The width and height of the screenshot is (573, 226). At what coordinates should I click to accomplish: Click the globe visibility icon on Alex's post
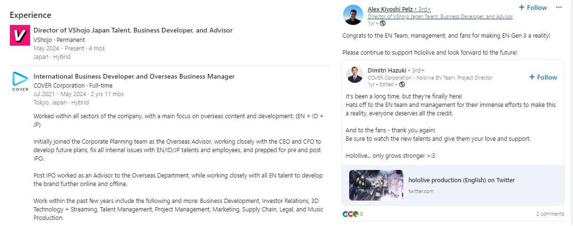(x=383, y=23)
